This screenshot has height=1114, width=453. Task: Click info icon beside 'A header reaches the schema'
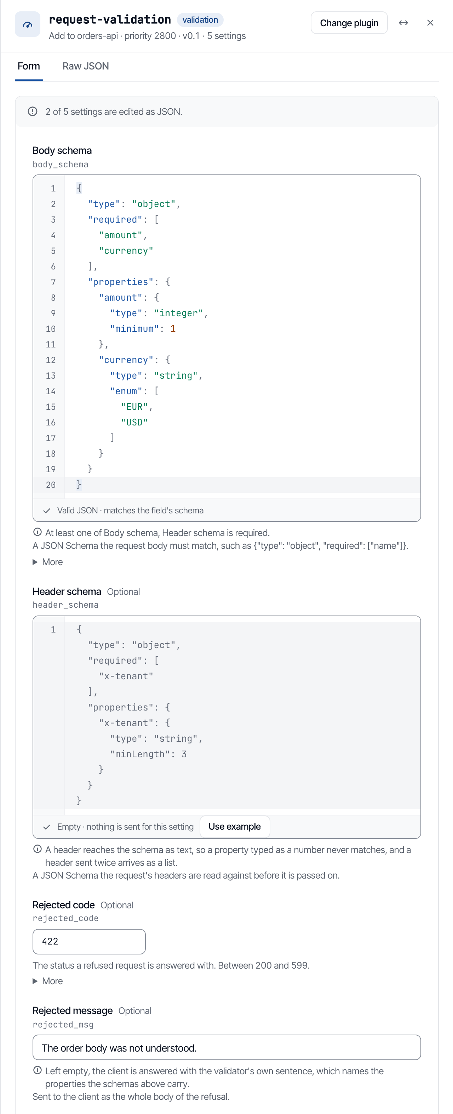(x=38, y=850)
